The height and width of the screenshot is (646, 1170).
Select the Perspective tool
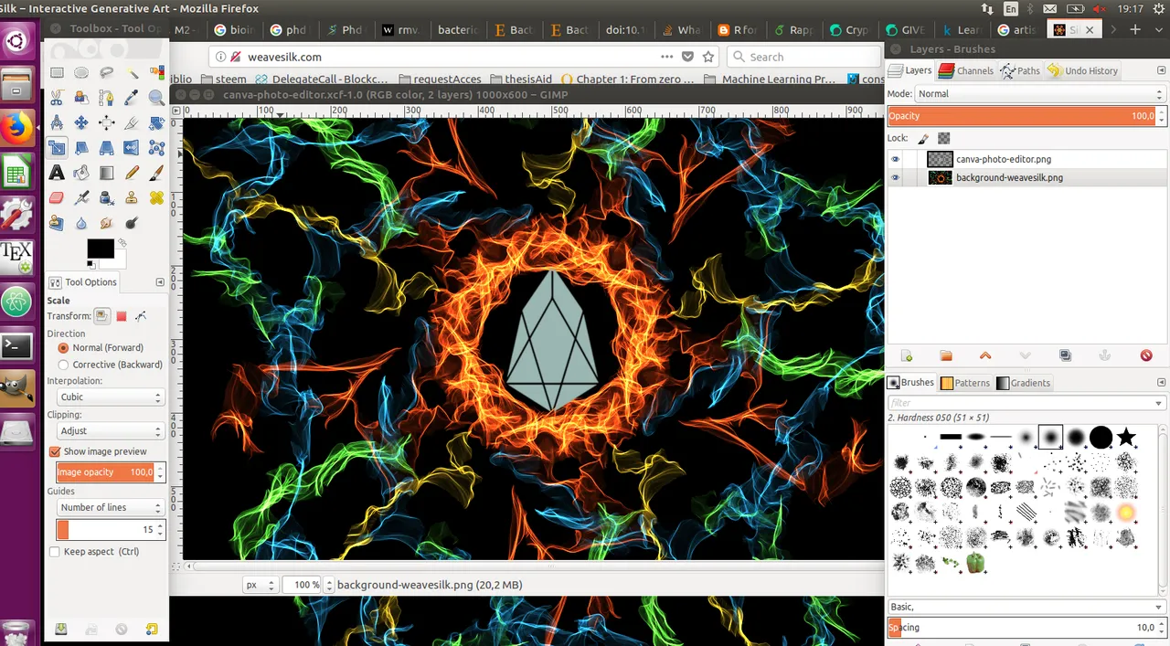coord(107,147)
